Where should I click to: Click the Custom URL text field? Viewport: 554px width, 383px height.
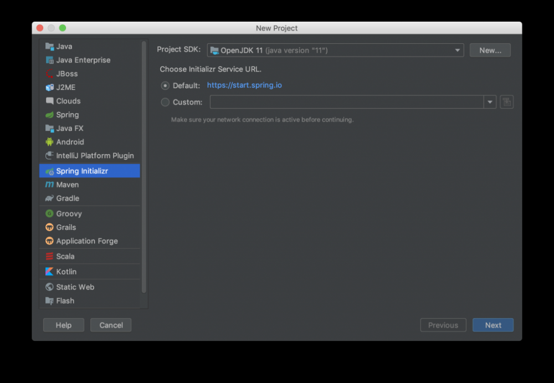point(346,102)
